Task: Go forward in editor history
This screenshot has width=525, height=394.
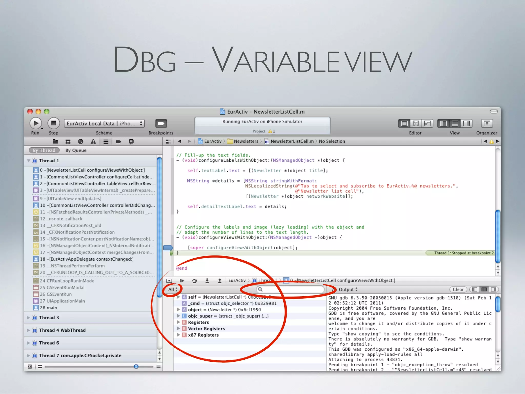Action: coord(189,141)
